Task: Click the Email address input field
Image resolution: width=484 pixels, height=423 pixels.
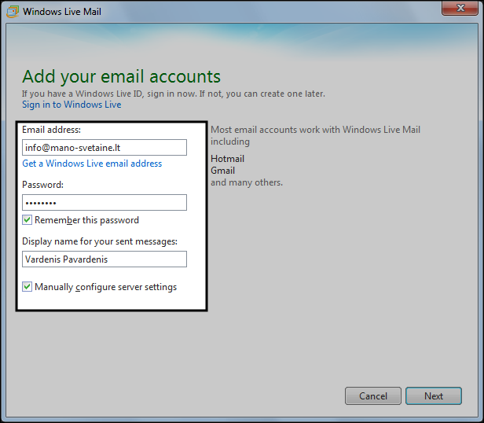Action: pos(104,148)
